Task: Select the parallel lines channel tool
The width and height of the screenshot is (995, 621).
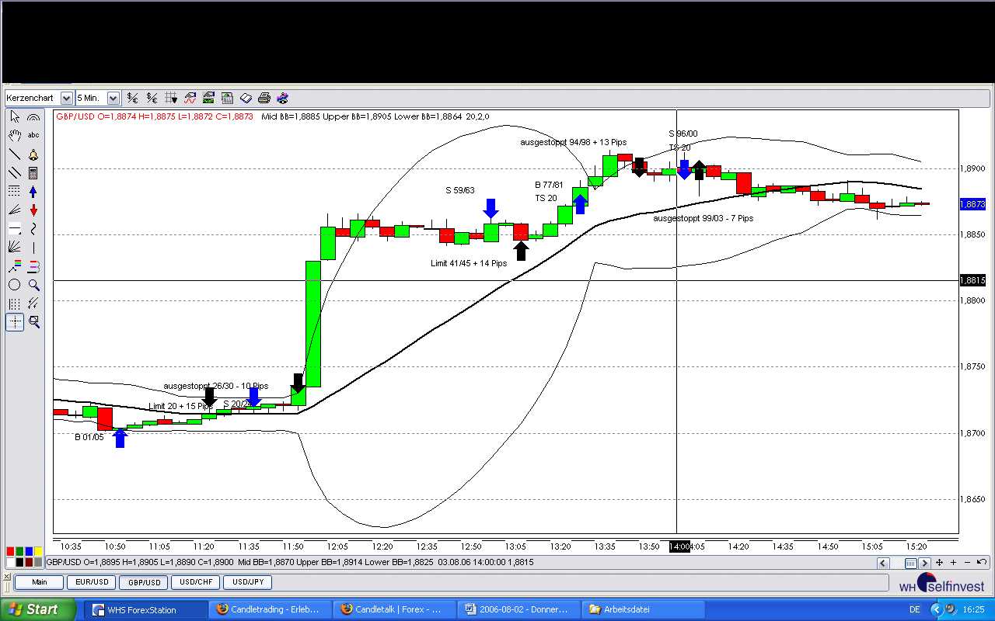Action: point(15,173)
